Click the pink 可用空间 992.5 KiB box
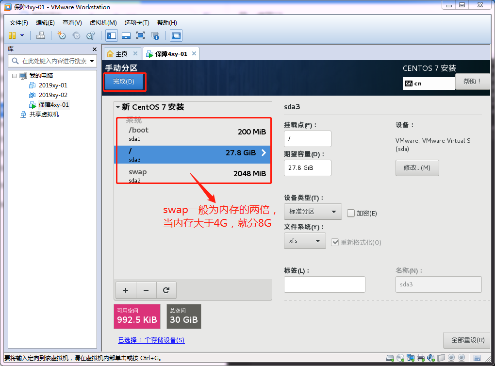This screenshot has height=366, width=495. pos(137,316)
